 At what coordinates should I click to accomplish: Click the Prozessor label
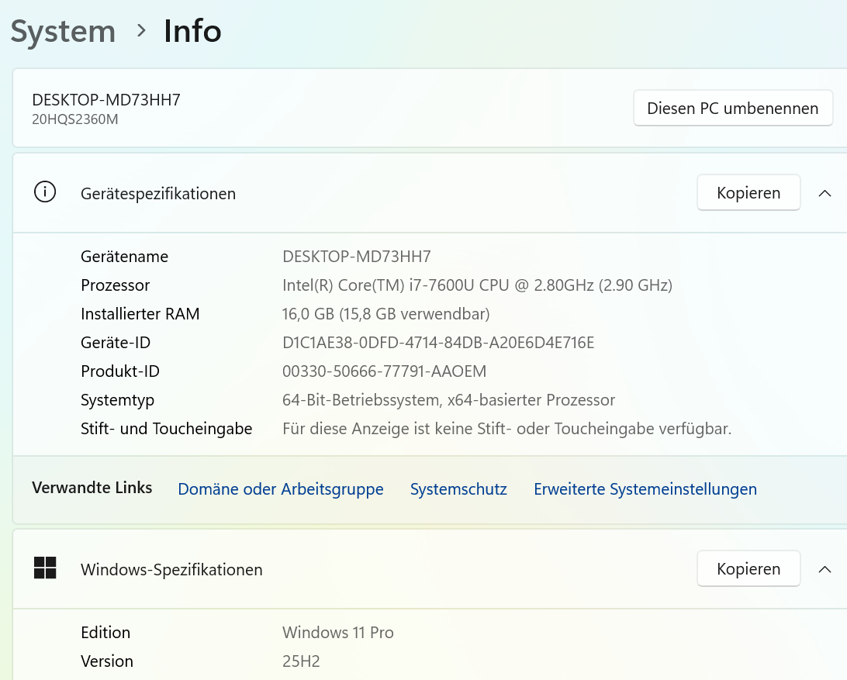click(x=115, y=285)
